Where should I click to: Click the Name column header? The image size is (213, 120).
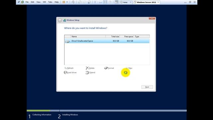pos(88,36)
